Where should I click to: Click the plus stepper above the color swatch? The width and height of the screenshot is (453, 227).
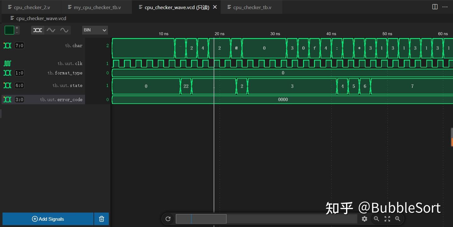coord(17,28)
